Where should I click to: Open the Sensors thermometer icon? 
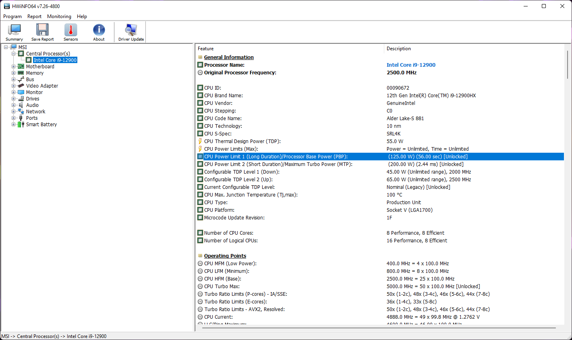pyautogui.click(x=70, y=32)
